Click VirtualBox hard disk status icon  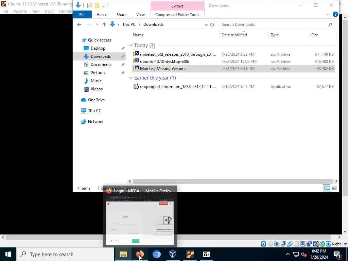(x=263, y=244)
